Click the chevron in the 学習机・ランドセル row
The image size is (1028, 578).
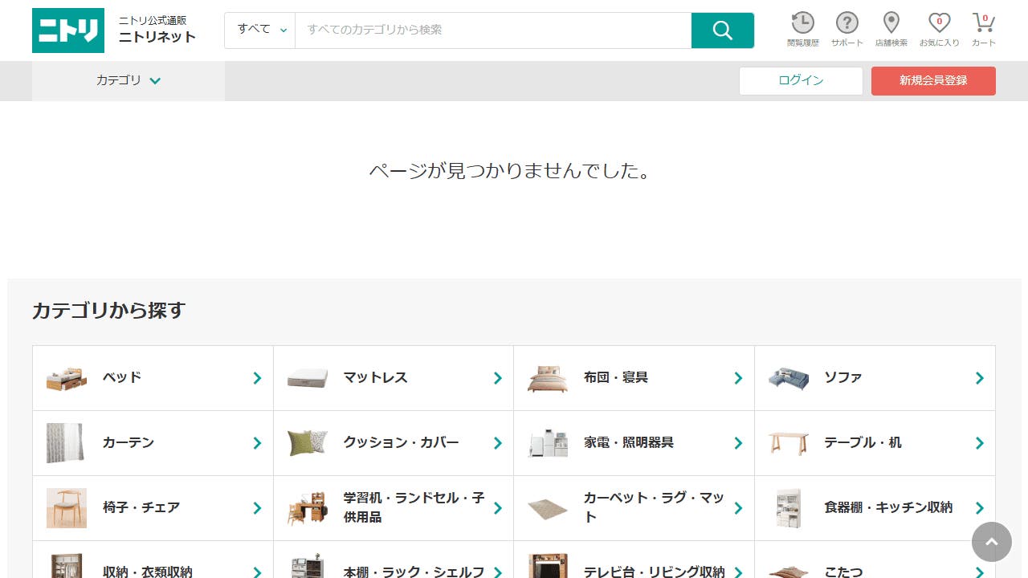pyautogui.click(x=498, y=508)
